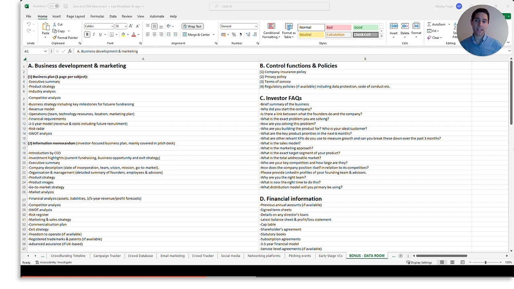Click the zoom slider in status bar
This screenshot has width=514, height=289.
[x=485, y=263]
